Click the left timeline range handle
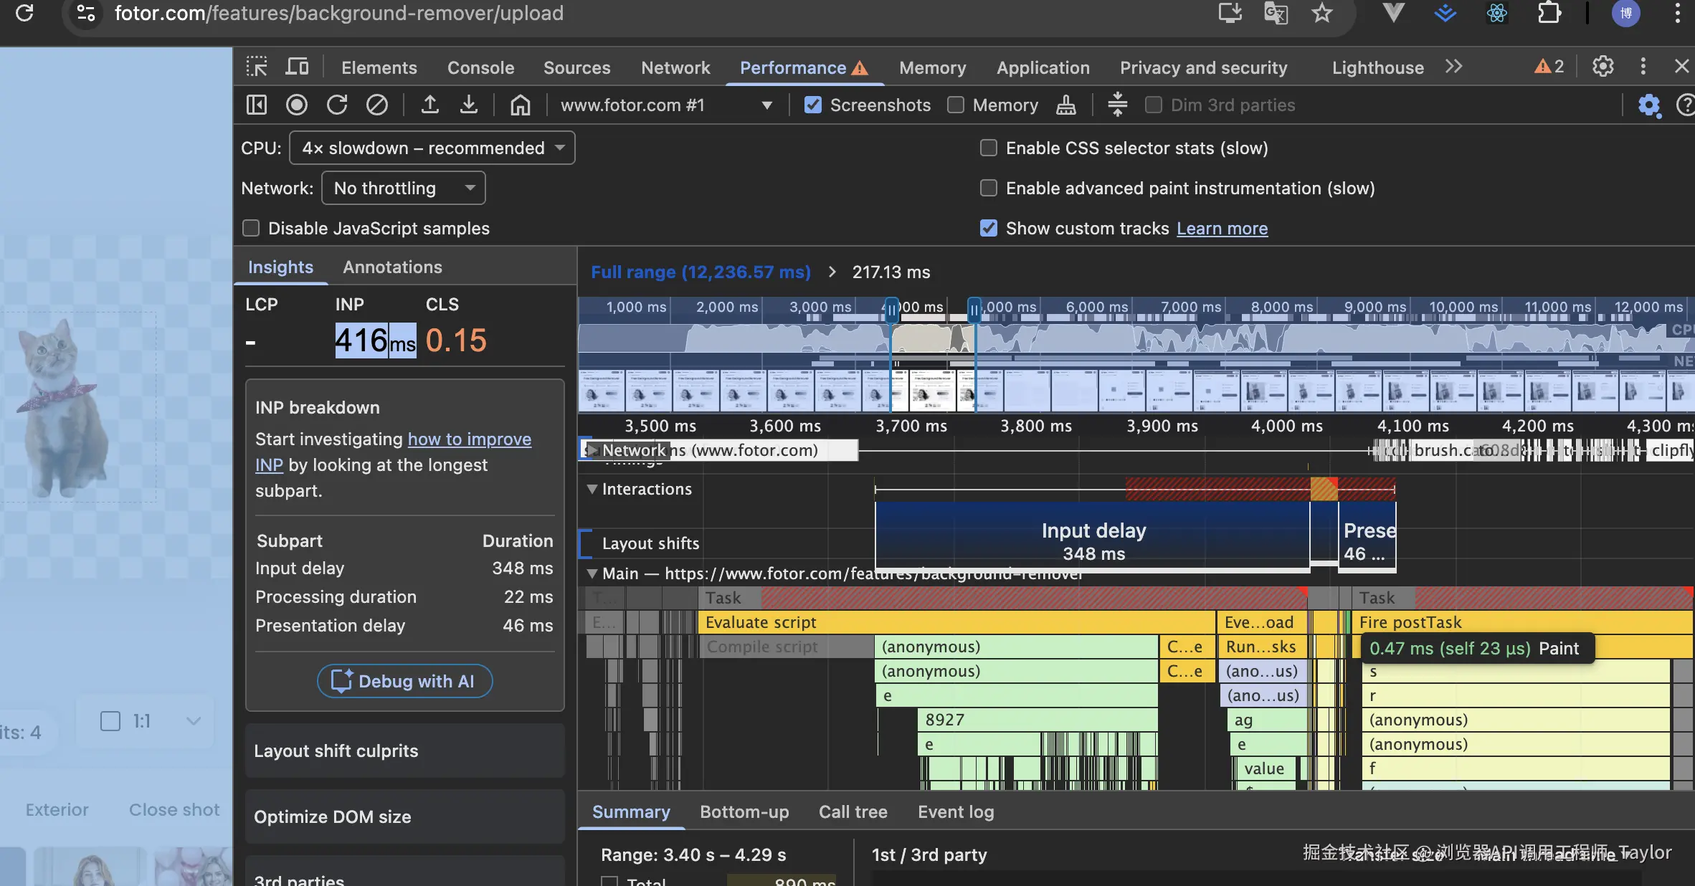The height and width of the screenshot is (886, 1695). (x=891, y=310)
